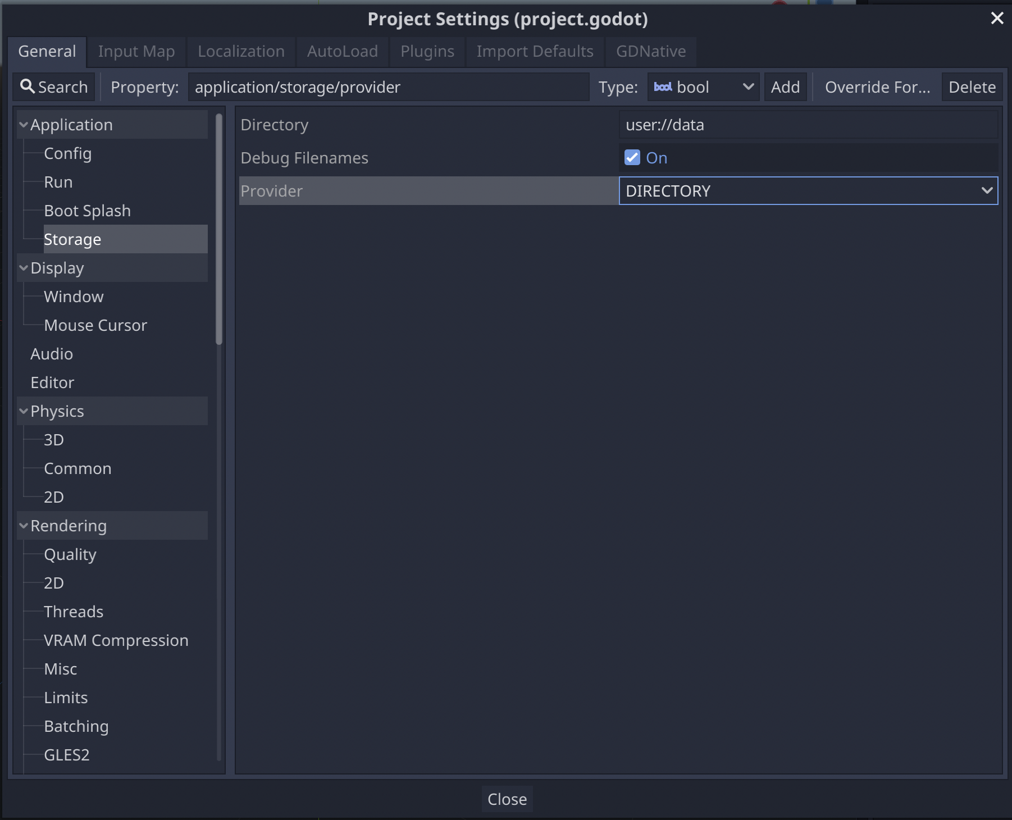Viewport: 1012px width, 820px height.
Task: Open the Plugins tab
Action: [427, 52]
